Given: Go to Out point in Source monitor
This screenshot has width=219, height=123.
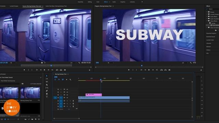Looking at the screenshot, I should click(x=52, y=70).
